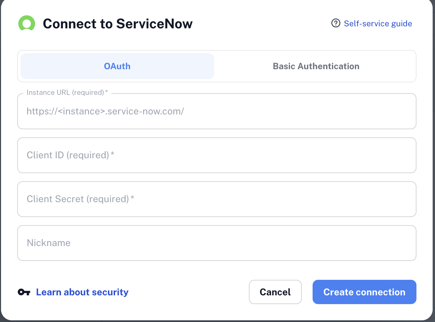Click the asterisk after Client Secret placeholder
435x322 pixels.
pos(133,198)
